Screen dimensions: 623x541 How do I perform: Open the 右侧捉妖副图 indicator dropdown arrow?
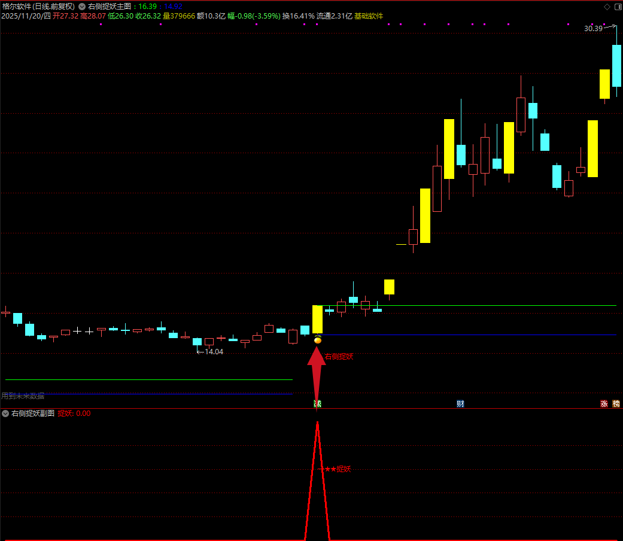tap(5, 414)
